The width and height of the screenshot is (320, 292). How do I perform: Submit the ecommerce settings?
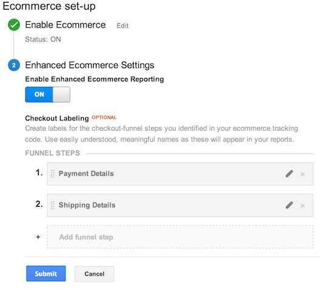tap(46, 274)
